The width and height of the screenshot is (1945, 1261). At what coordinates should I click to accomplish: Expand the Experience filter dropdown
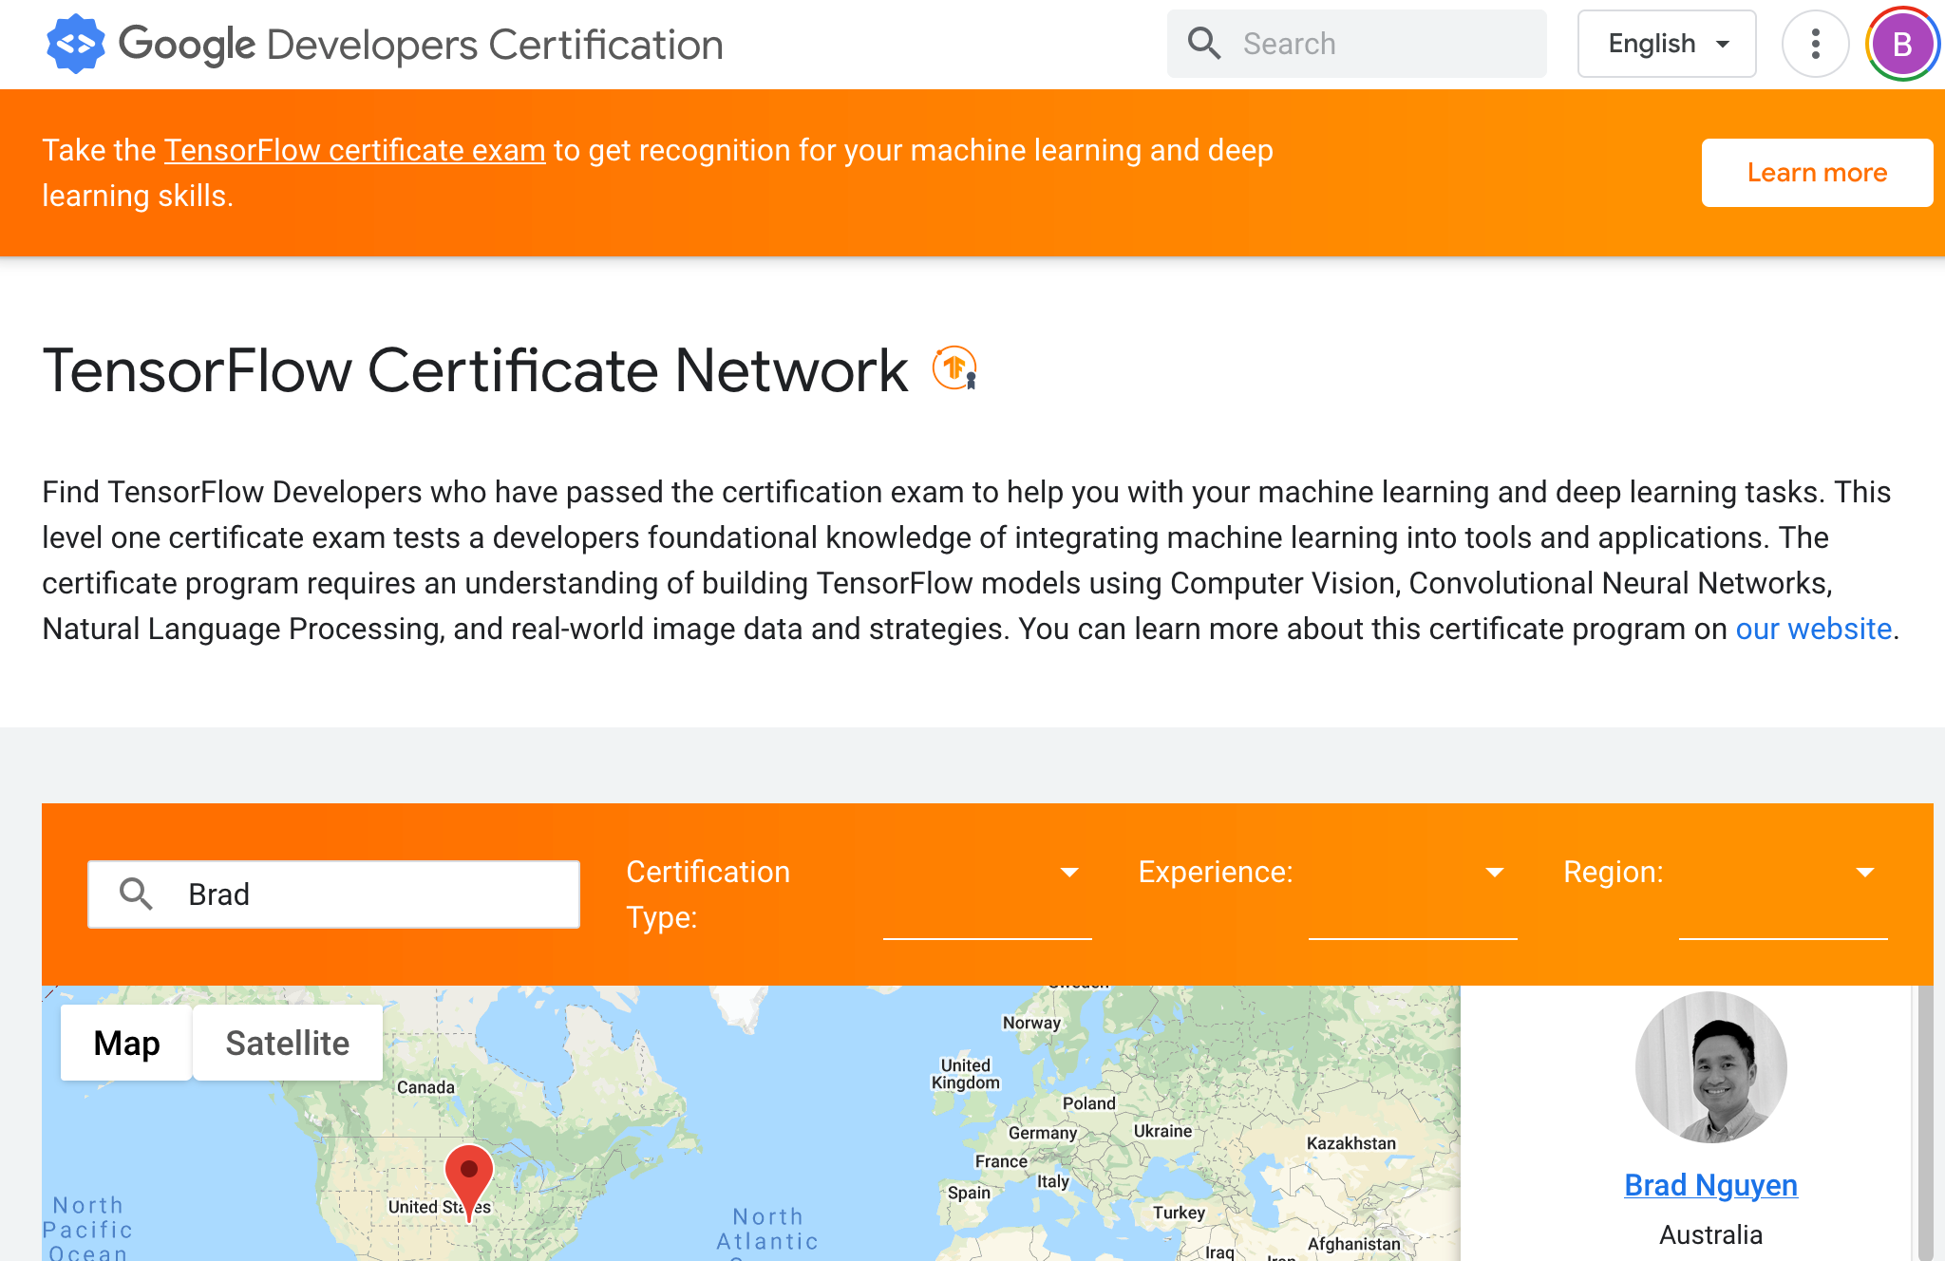click(1413, 894)
